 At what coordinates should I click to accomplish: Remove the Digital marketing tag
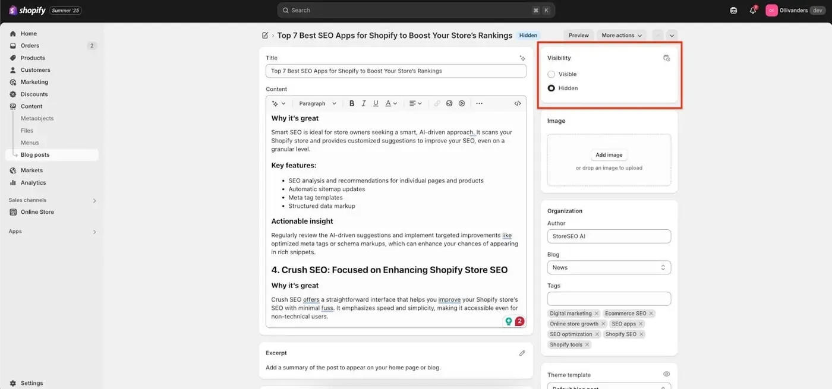[597, 314]
